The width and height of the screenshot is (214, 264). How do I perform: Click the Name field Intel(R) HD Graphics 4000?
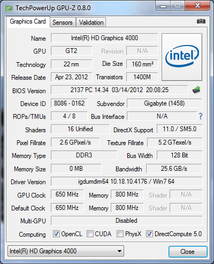tap(104, 38)
